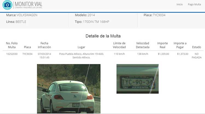This screenshot has height=114, width=205.
Task: Click the Fecha Infracción column header
Action: tap(44, 45)
